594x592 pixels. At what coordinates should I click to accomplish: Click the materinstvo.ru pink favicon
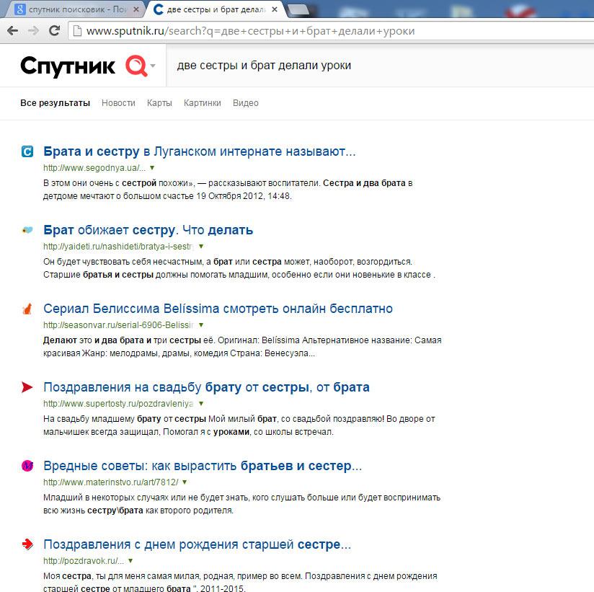[27, 465]
